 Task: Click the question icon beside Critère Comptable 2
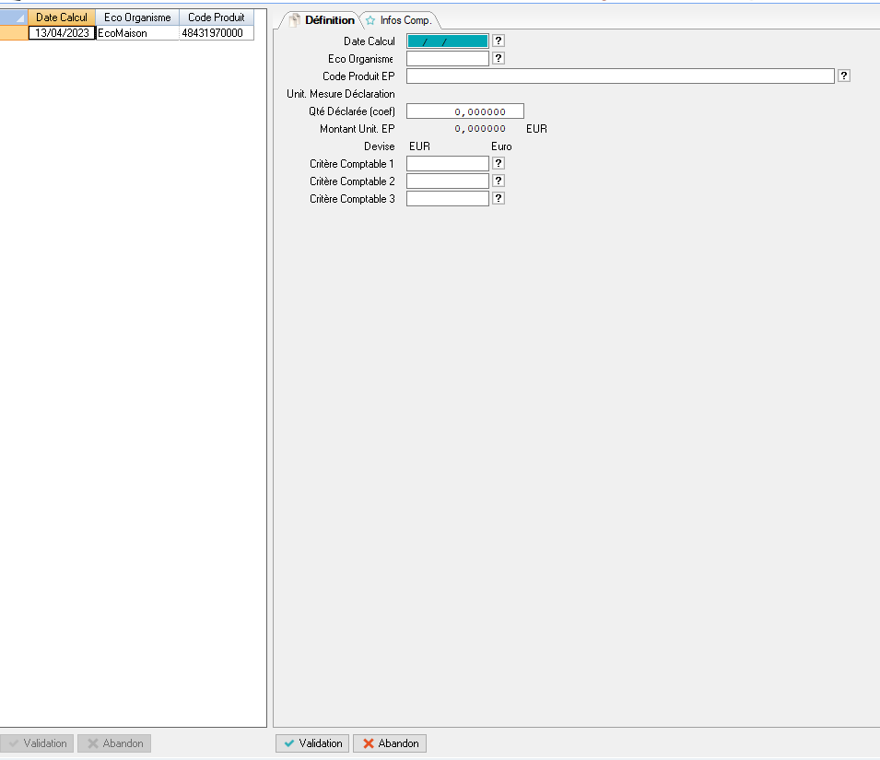point(499,181)
